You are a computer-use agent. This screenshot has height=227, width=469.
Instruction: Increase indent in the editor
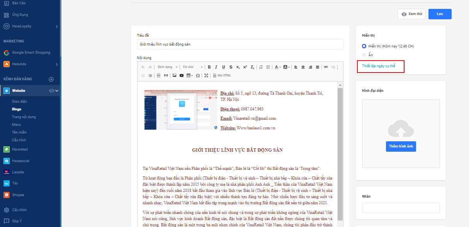[x=150, y=75]
